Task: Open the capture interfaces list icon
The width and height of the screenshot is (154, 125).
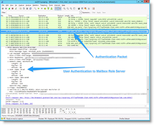Action: (3, 9)
